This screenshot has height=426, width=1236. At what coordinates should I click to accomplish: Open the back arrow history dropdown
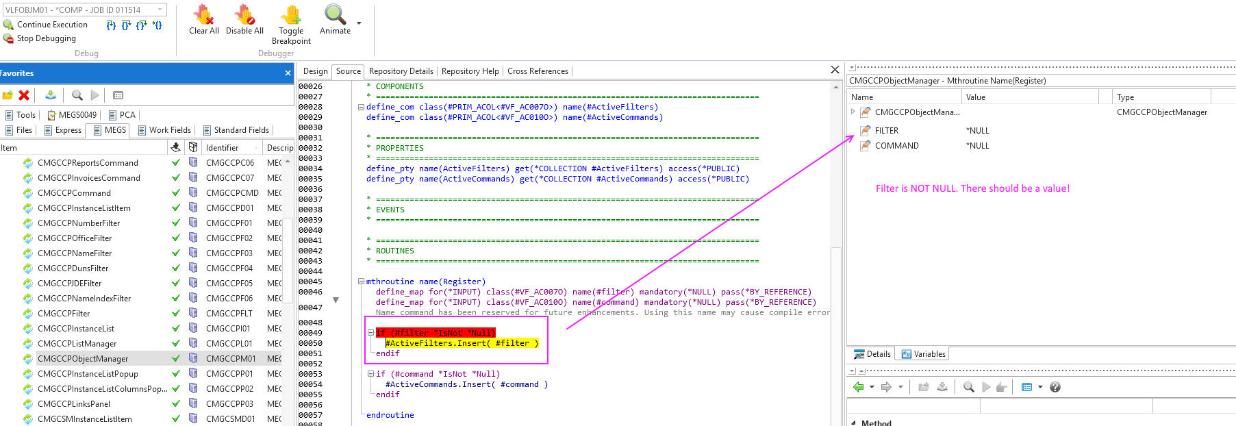(x=872, y=388)
